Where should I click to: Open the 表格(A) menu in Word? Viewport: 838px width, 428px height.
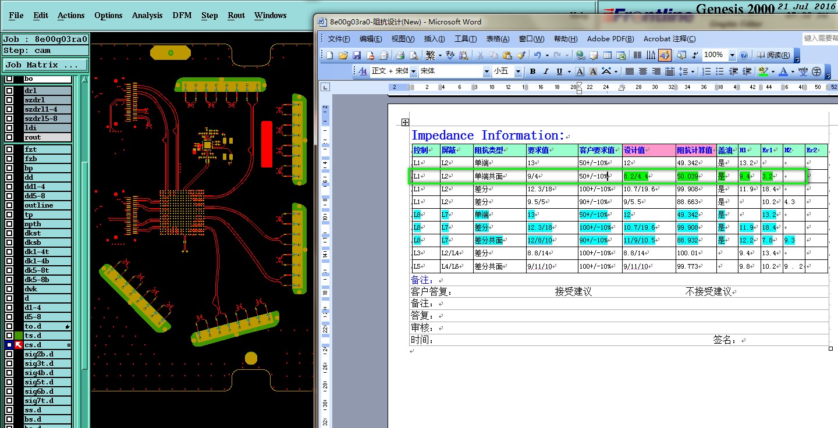(498, 39)
